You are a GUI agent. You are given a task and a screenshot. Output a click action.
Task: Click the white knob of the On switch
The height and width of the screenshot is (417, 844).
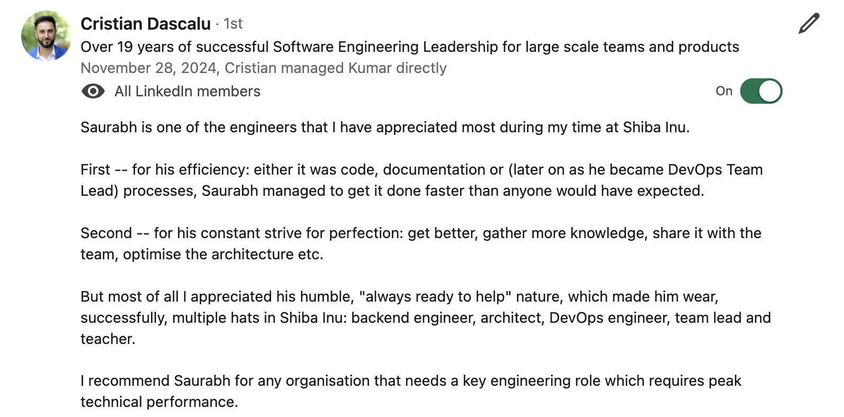tap(770, 91)
